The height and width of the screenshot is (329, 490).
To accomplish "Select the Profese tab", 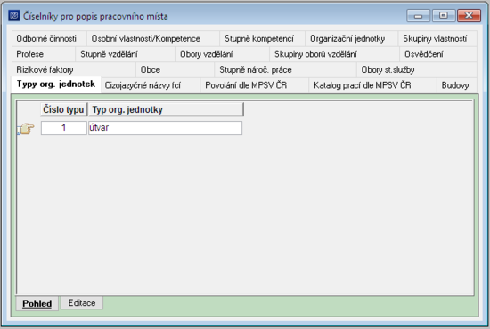I will click(x=30, y=54).
